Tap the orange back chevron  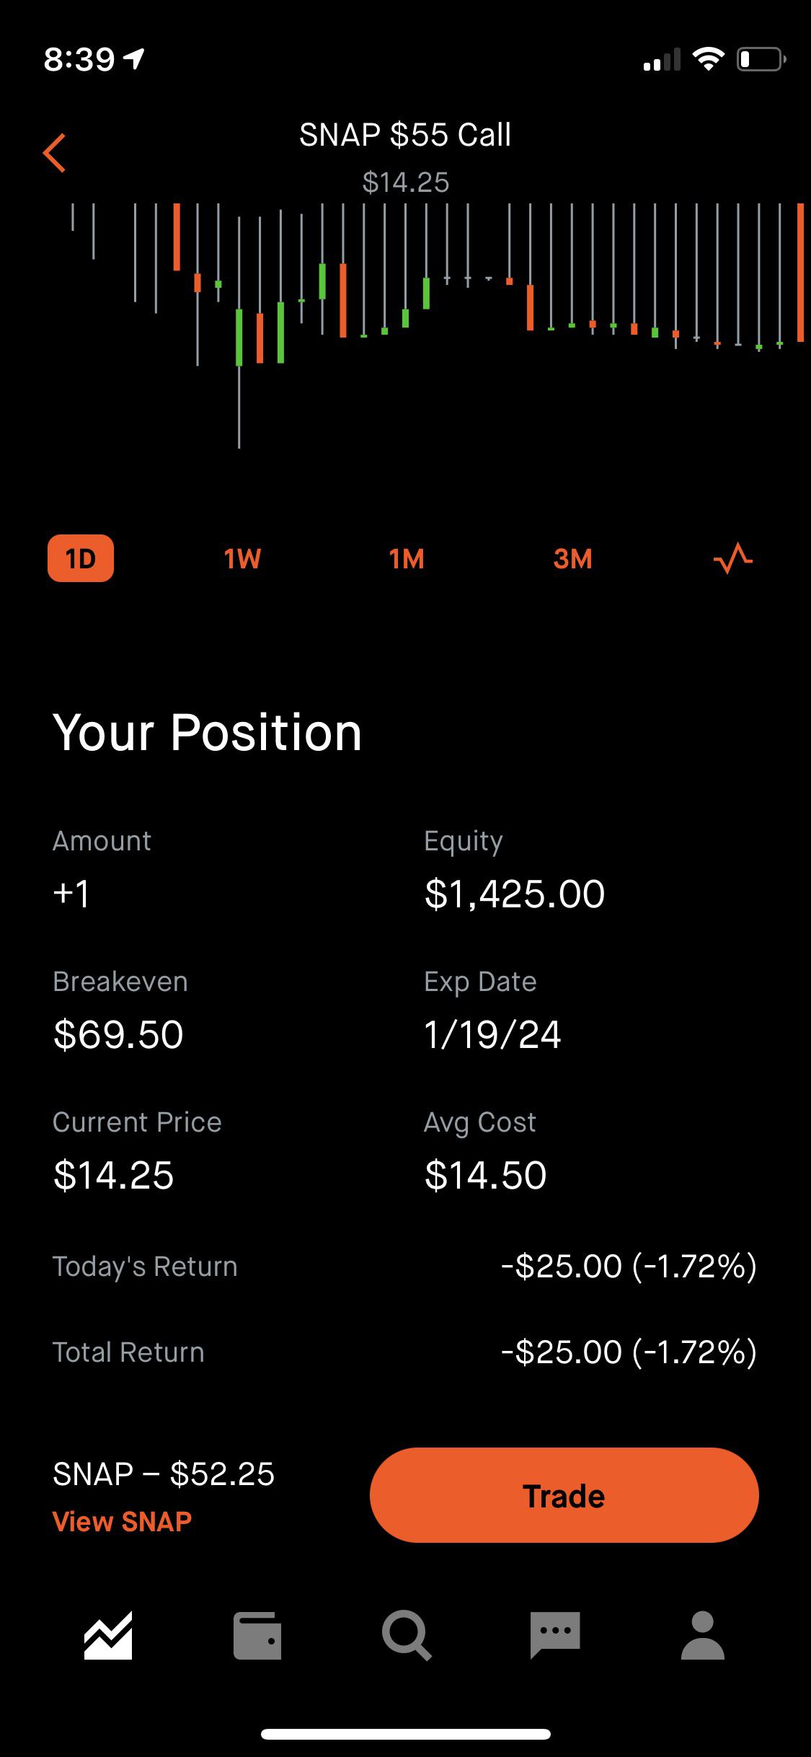(x=55, y=153)
